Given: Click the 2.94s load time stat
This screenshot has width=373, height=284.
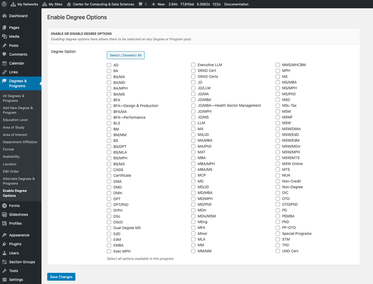Looking at the screenshot, I should [173, 4].
